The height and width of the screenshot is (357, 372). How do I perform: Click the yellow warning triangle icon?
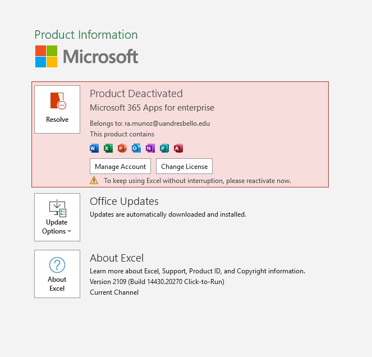tap(94, 181)
